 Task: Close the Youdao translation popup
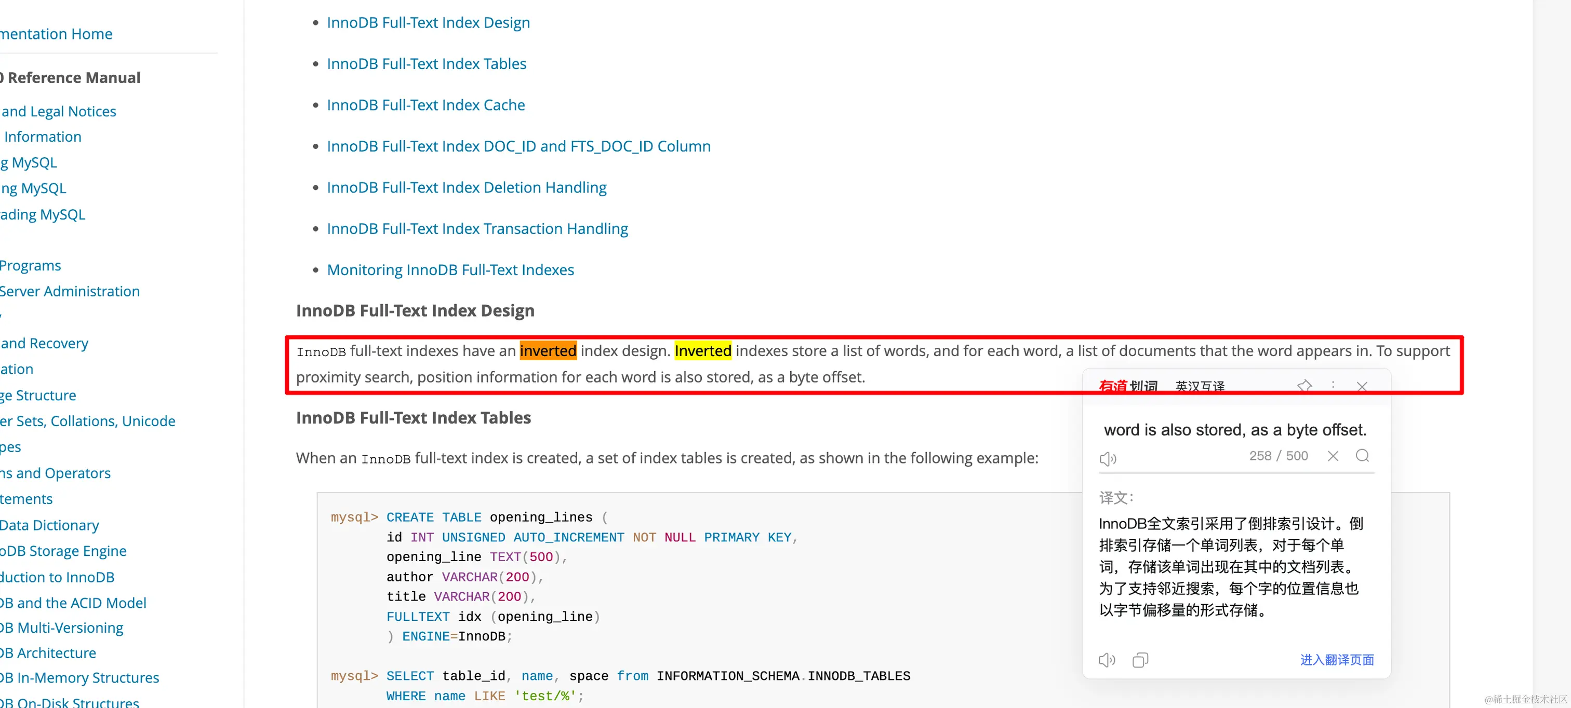pos(1362,386)
